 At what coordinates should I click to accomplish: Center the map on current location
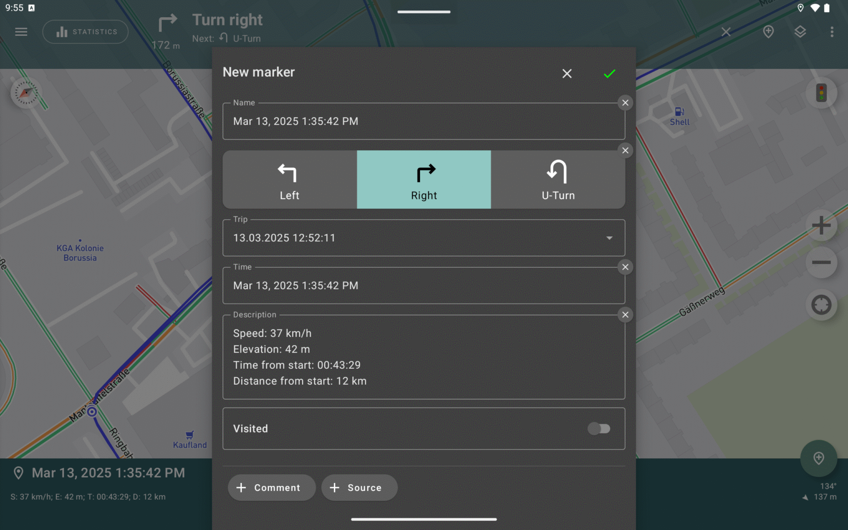coord(821,305)
